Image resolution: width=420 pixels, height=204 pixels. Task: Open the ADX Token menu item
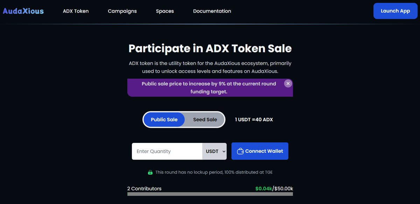[x=76, y=11]
